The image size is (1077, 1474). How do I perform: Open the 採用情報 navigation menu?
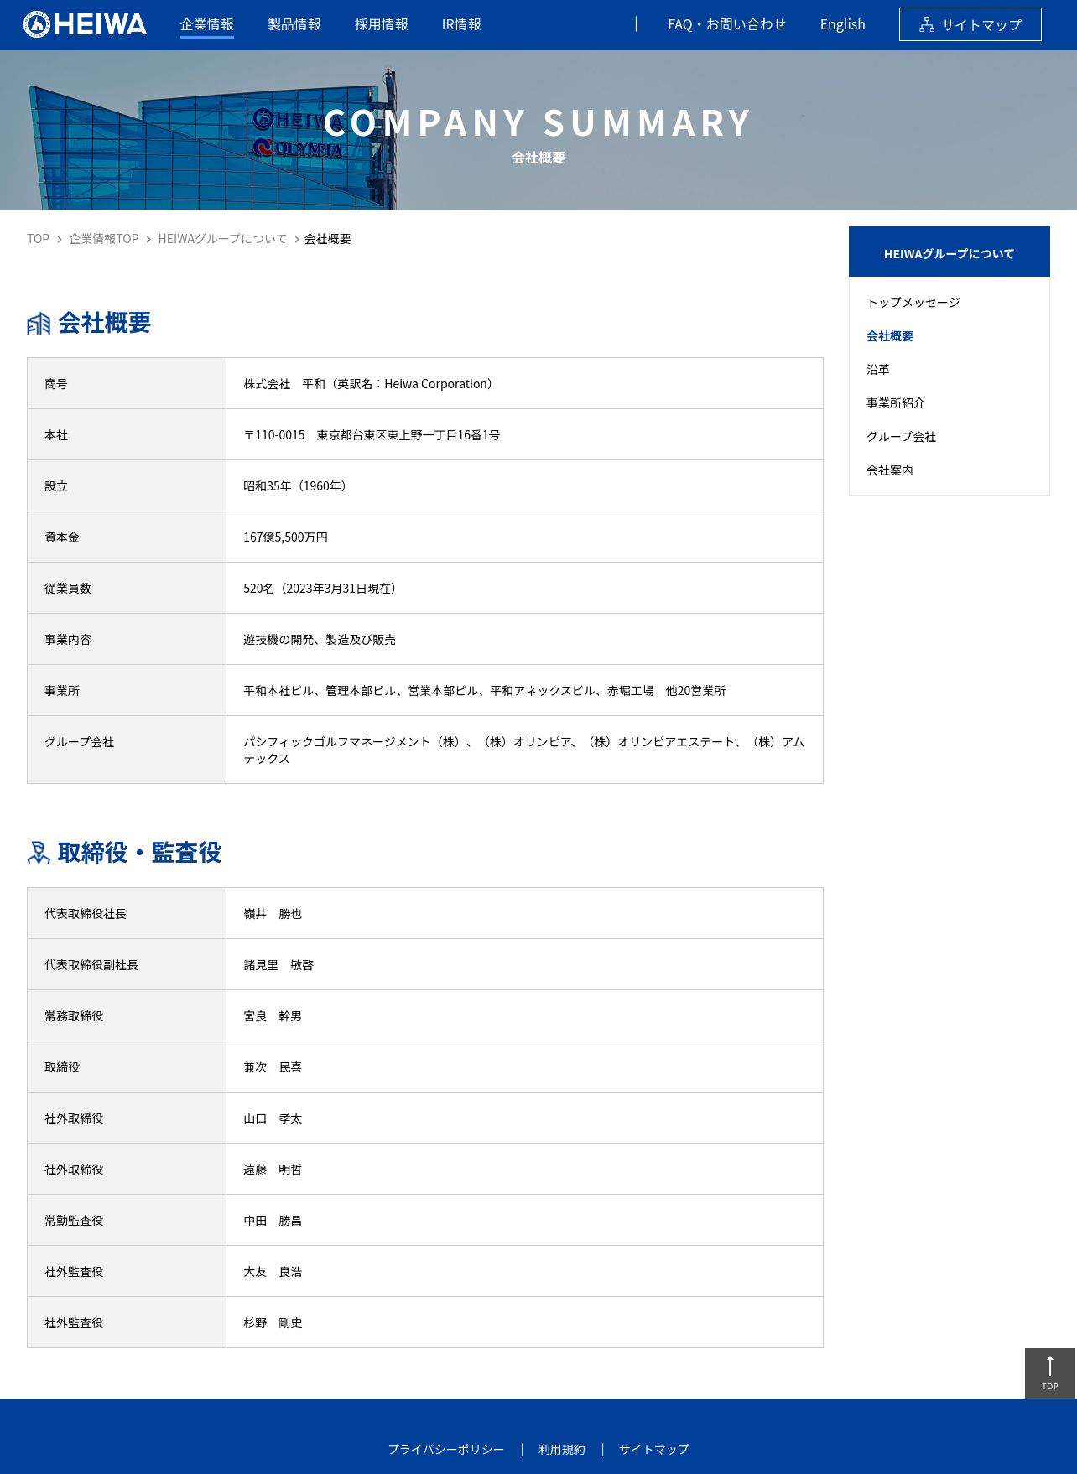[x=382, y=24]
